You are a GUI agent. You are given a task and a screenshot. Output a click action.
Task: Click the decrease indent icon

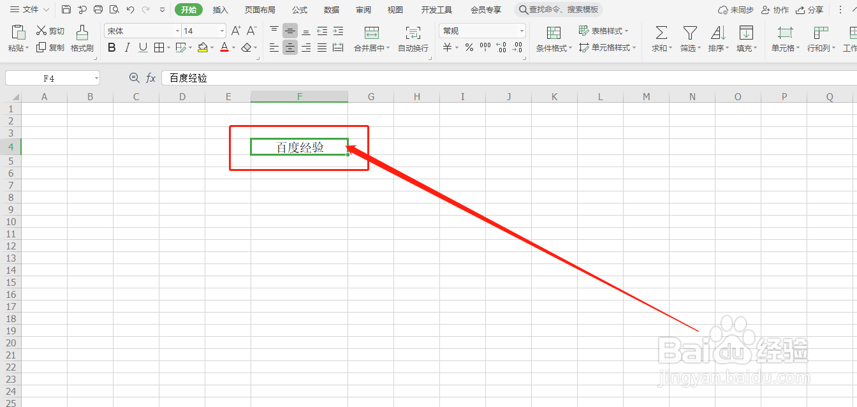[322, 31]
